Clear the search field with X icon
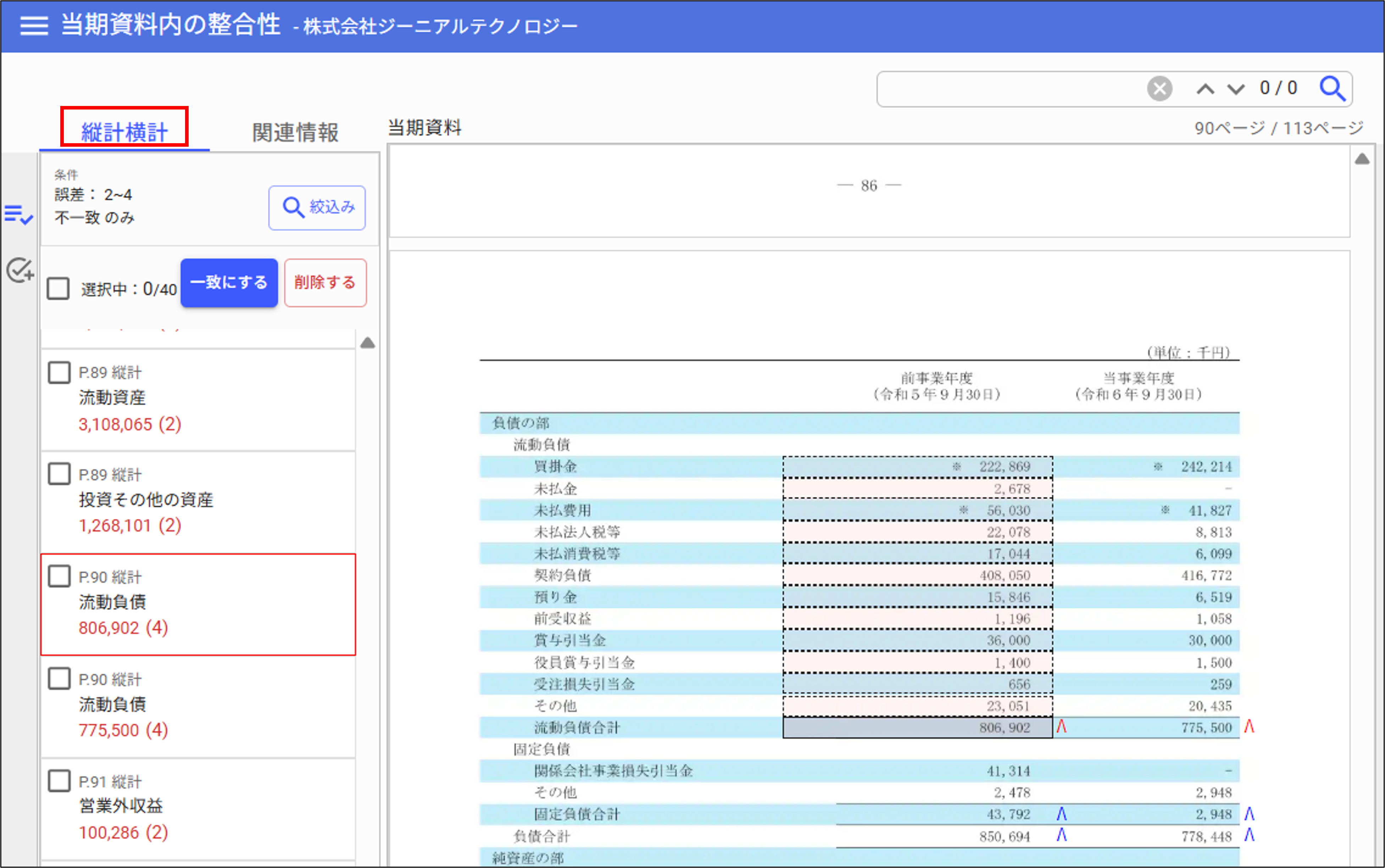Screen dimensions: 1385x868 click(x=1159, y=89)
